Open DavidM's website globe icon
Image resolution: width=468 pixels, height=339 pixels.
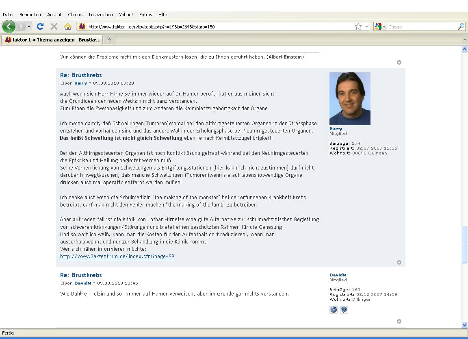tap(334, 310)
